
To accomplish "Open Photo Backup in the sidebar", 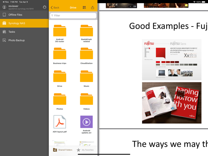I will (x=24, y=40).
